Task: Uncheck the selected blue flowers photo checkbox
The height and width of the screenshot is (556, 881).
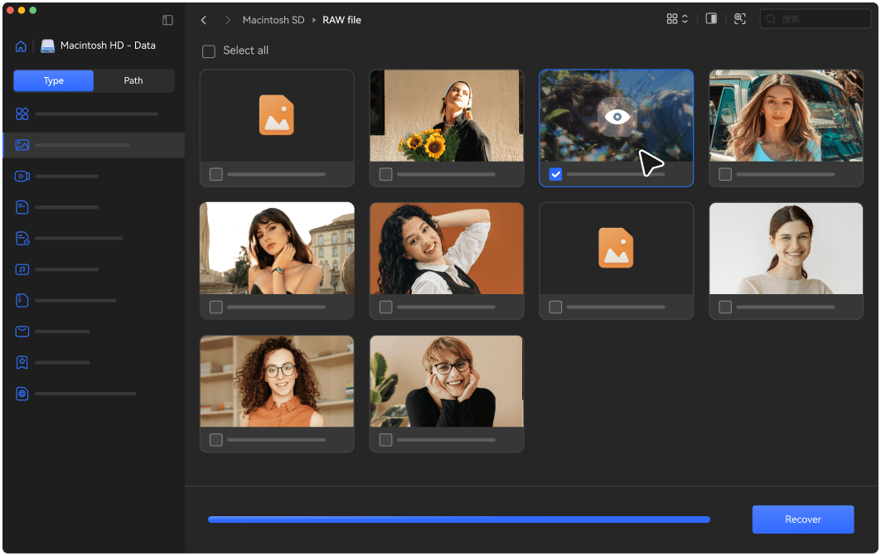Action: pos(555,174)
